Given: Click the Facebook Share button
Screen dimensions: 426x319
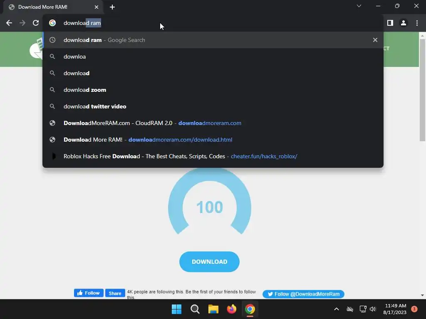Looking at the screenshot, I should (x=115, y=293).
